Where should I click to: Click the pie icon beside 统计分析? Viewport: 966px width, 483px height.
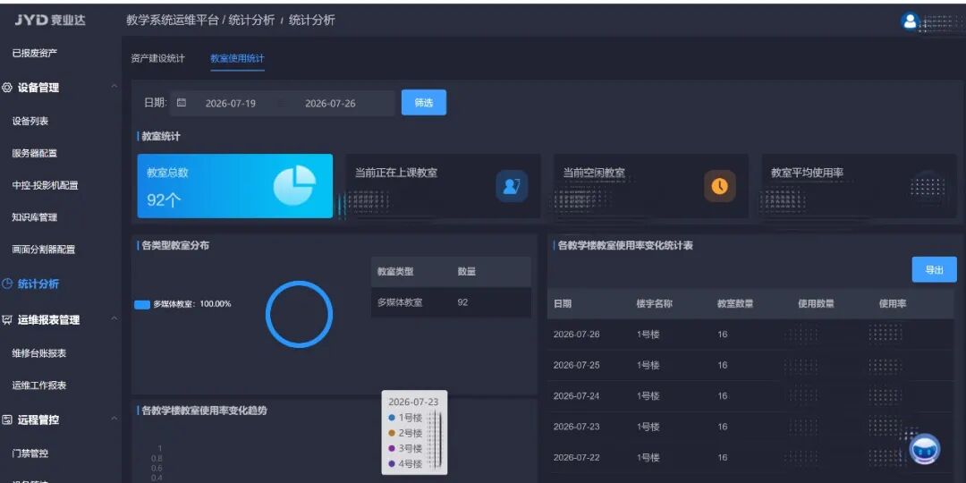[x=7, y=284]
